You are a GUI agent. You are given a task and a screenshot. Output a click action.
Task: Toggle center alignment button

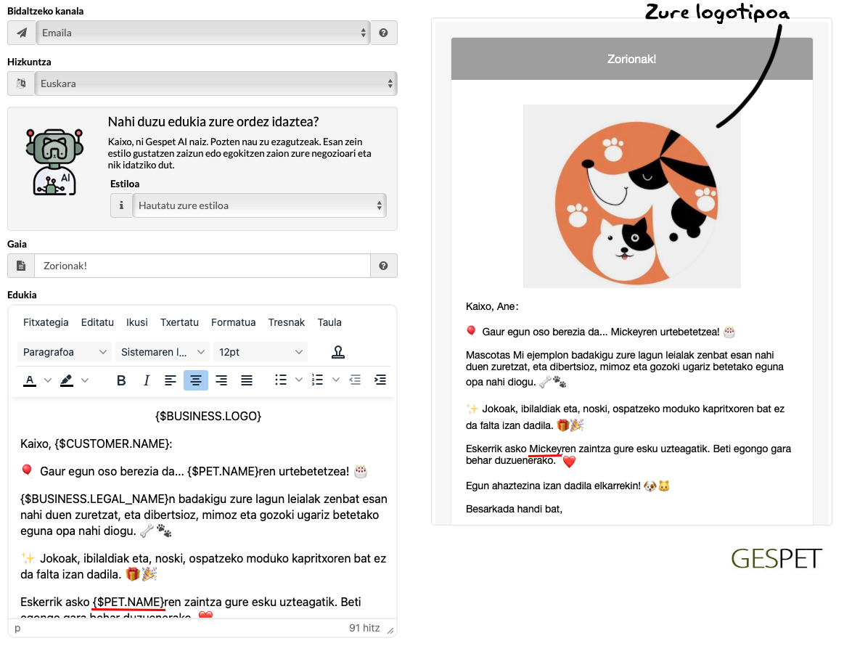[x=196, y=380]
